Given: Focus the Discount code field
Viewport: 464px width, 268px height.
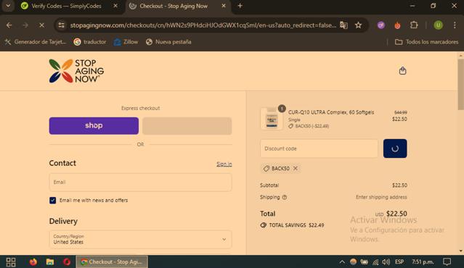Looking at the screenshot, I should pyautogui.click(x=319, y=148).
